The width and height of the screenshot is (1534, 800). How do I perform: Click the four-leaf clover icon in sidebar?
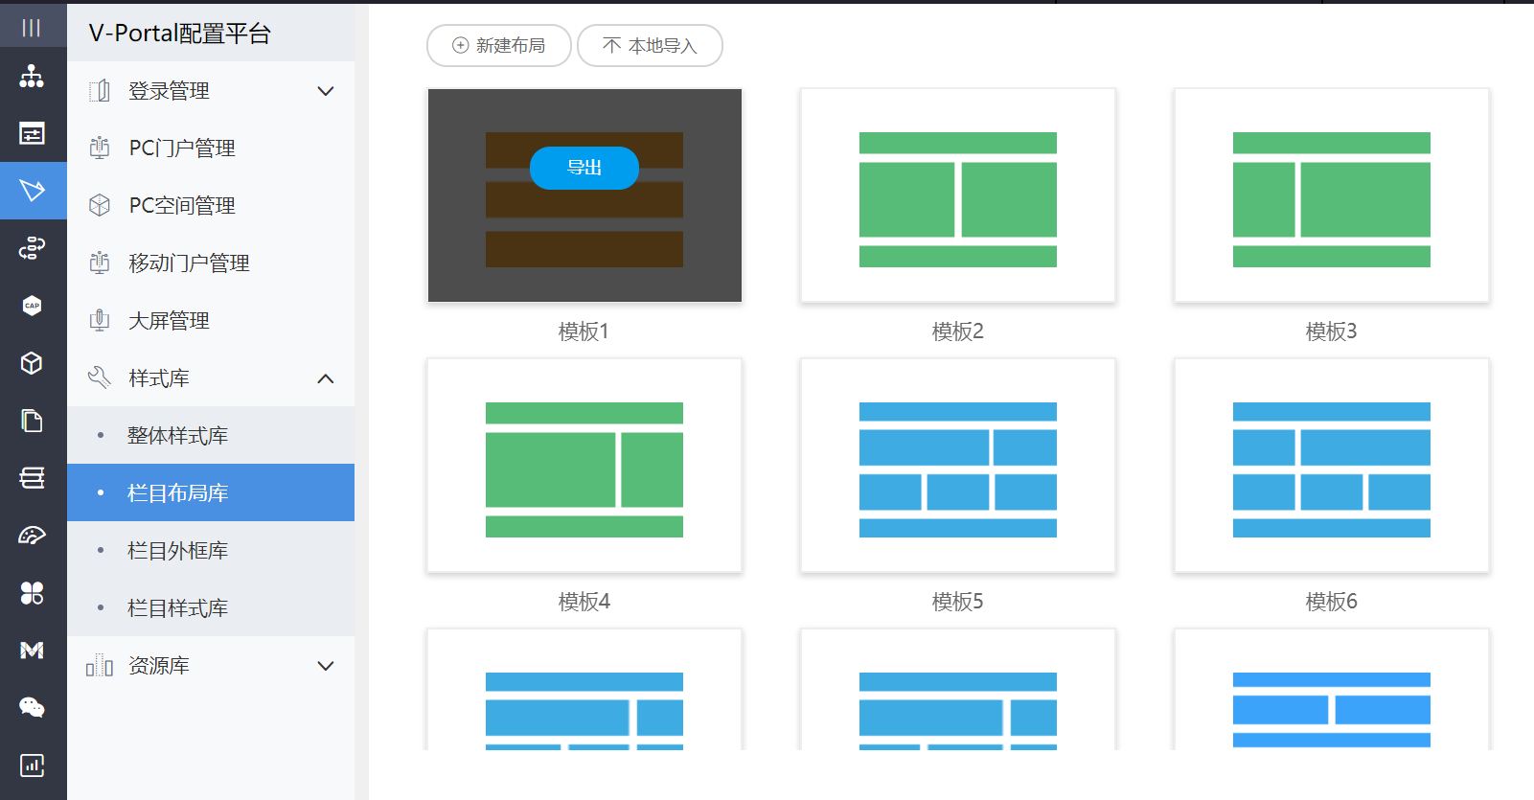32,593
